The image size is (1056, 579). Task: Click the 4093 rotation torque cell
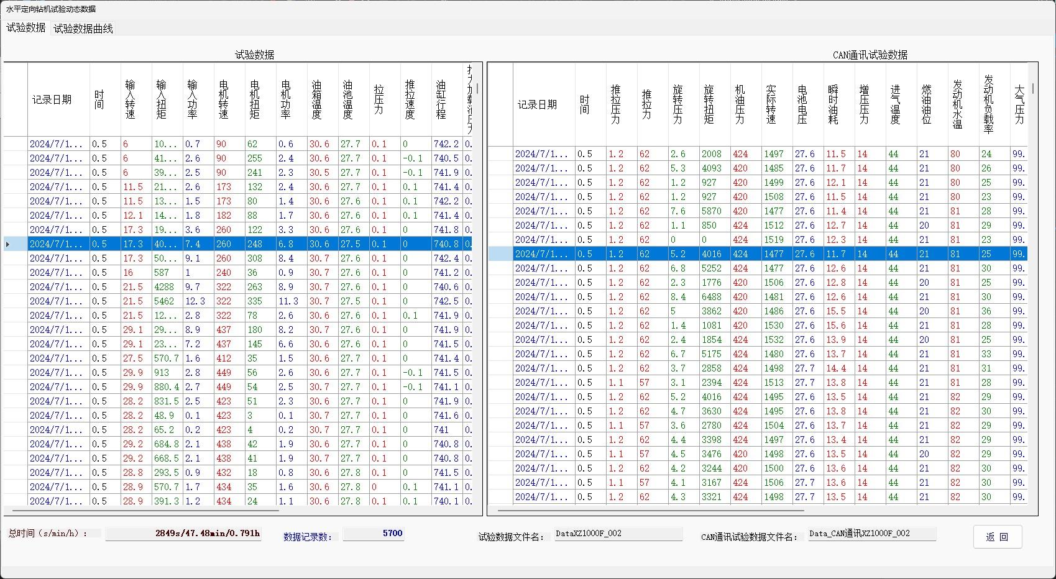coord(715,168)
